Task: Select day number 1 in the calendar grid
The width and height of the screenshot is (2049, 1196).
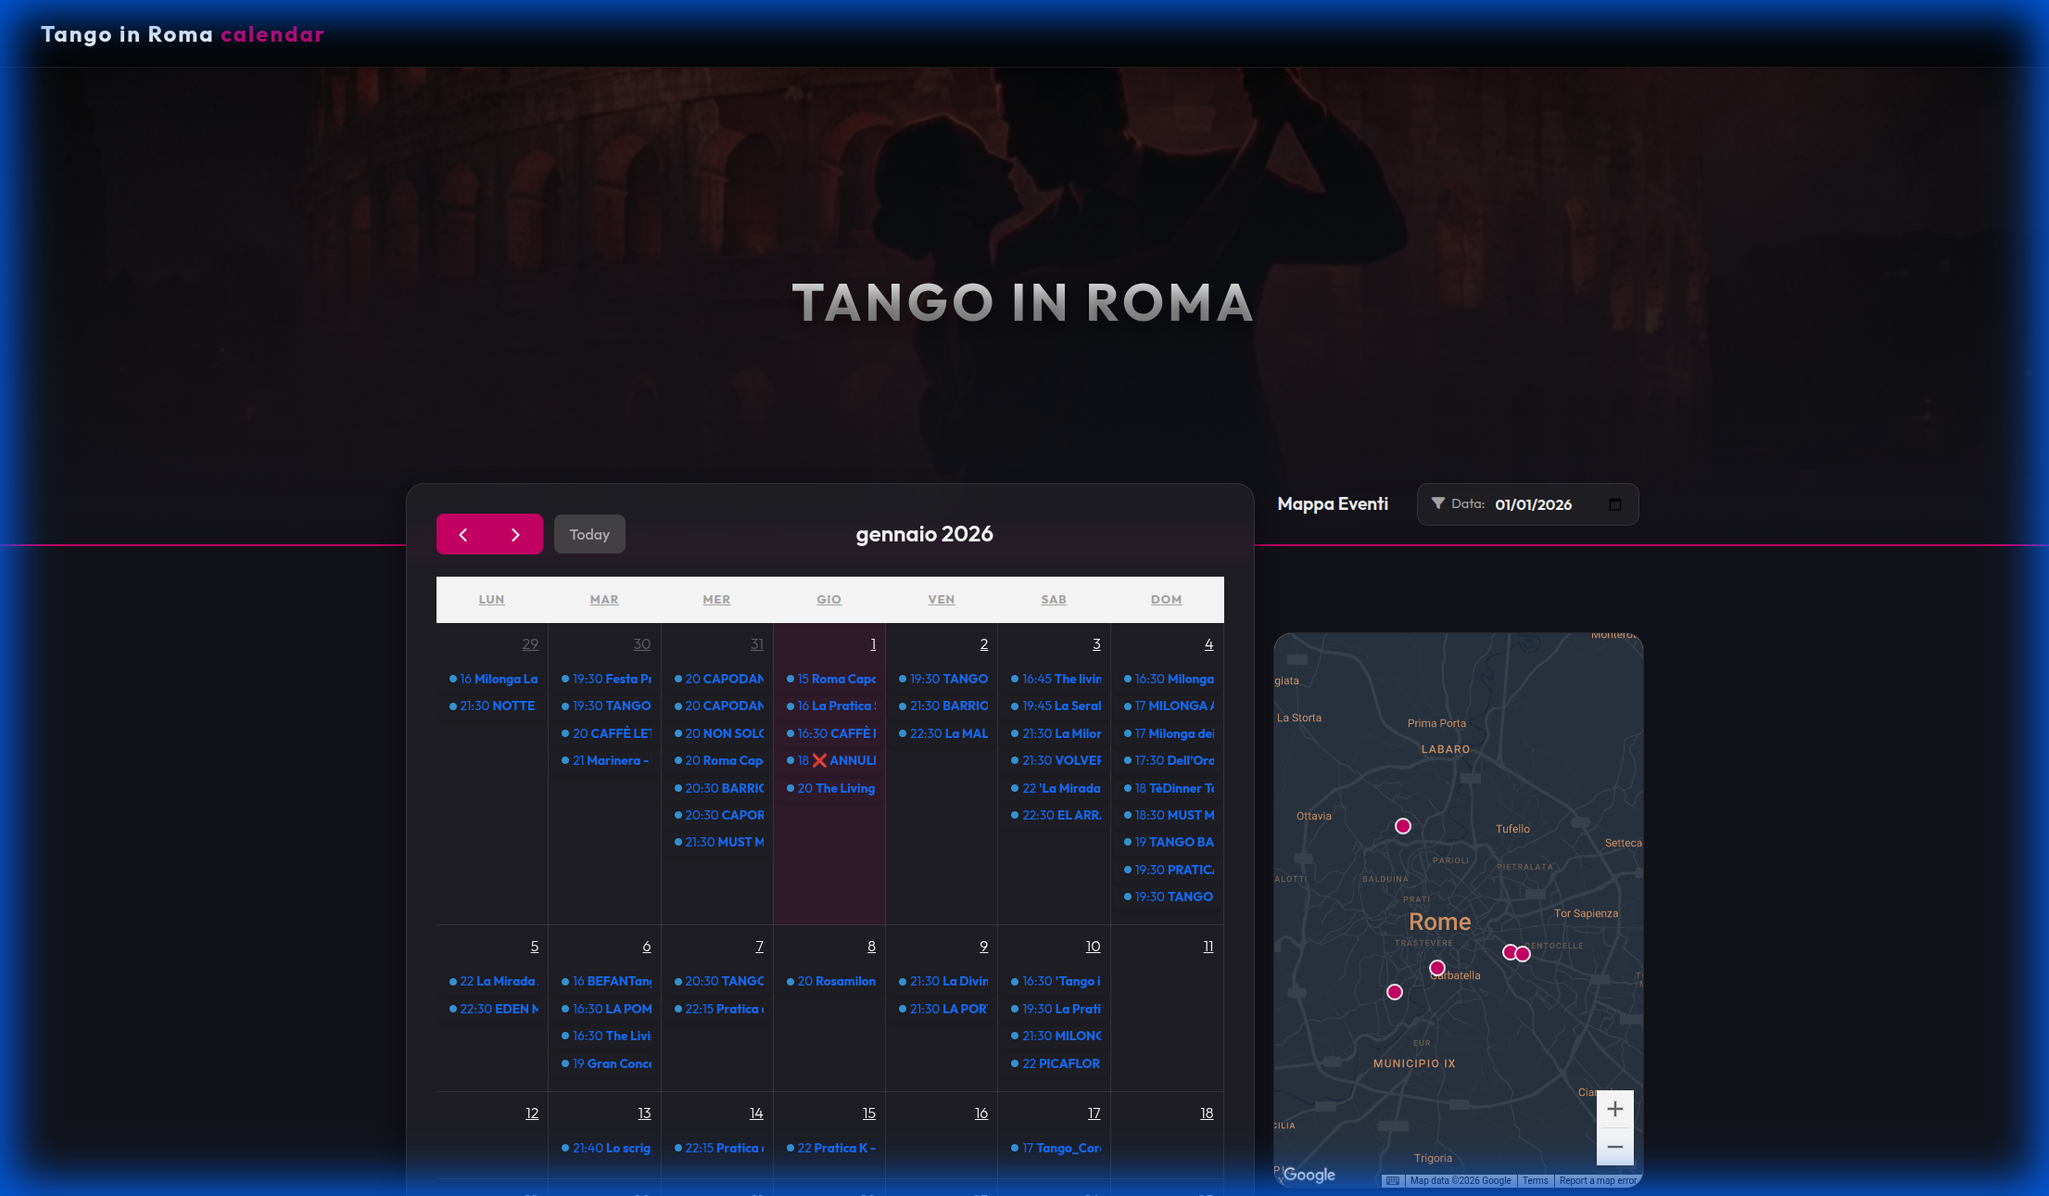Action: point(872,643)
